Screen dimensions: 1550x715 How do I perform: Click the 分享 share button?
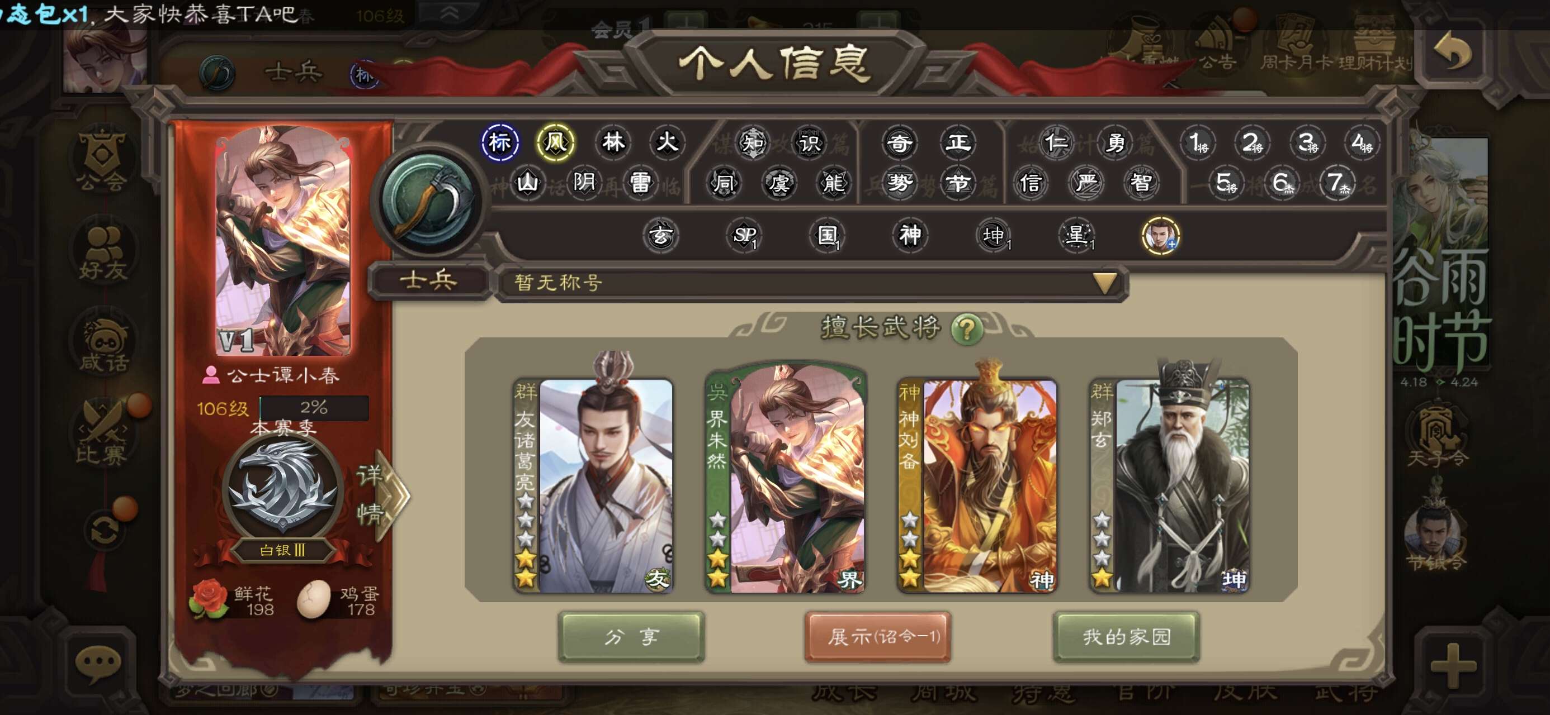[631, 637]
